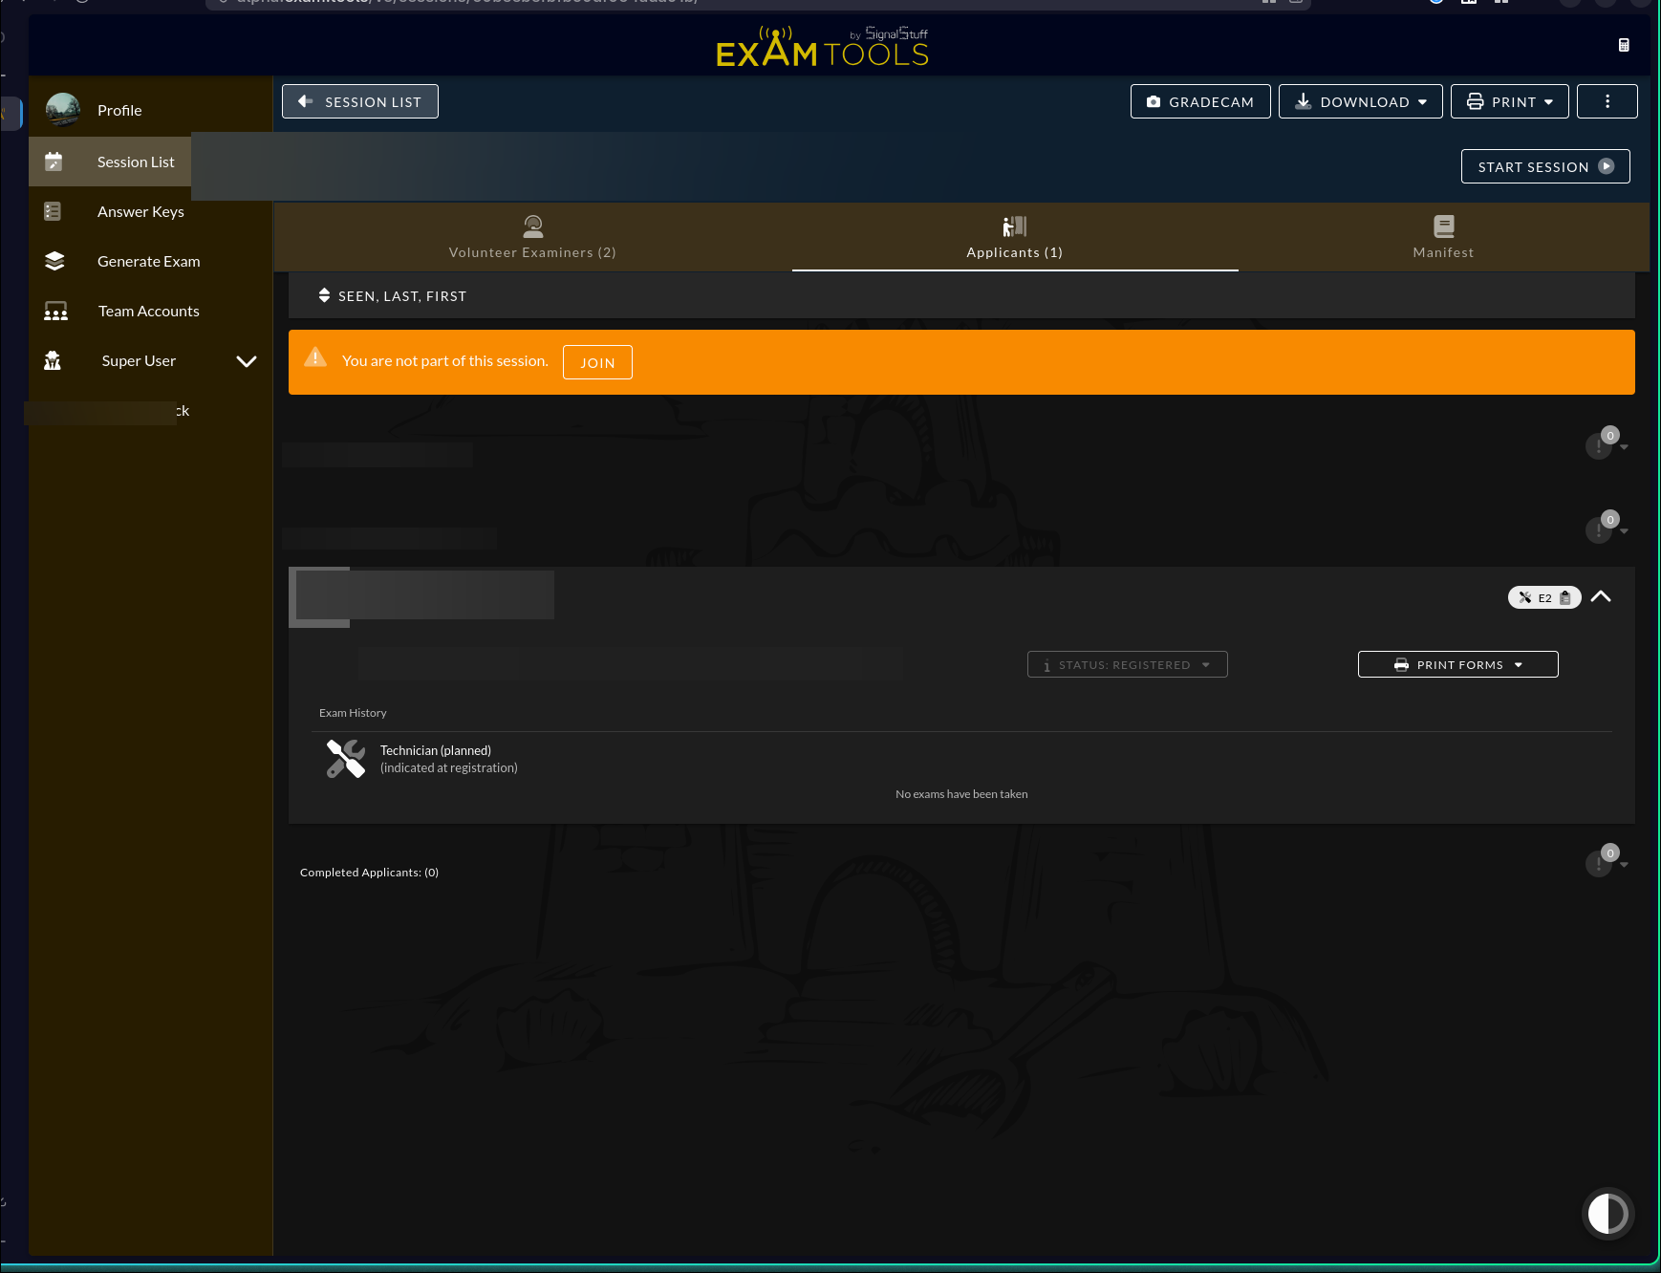Click the Team Accounts group icon
The image size is (1661, 1273).
tap(55, 311)
